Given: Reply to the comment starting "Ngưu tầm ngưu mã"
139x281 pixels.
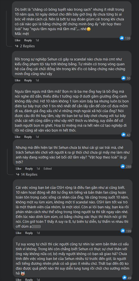Looking at the screenshot, I should coord(28,137).
